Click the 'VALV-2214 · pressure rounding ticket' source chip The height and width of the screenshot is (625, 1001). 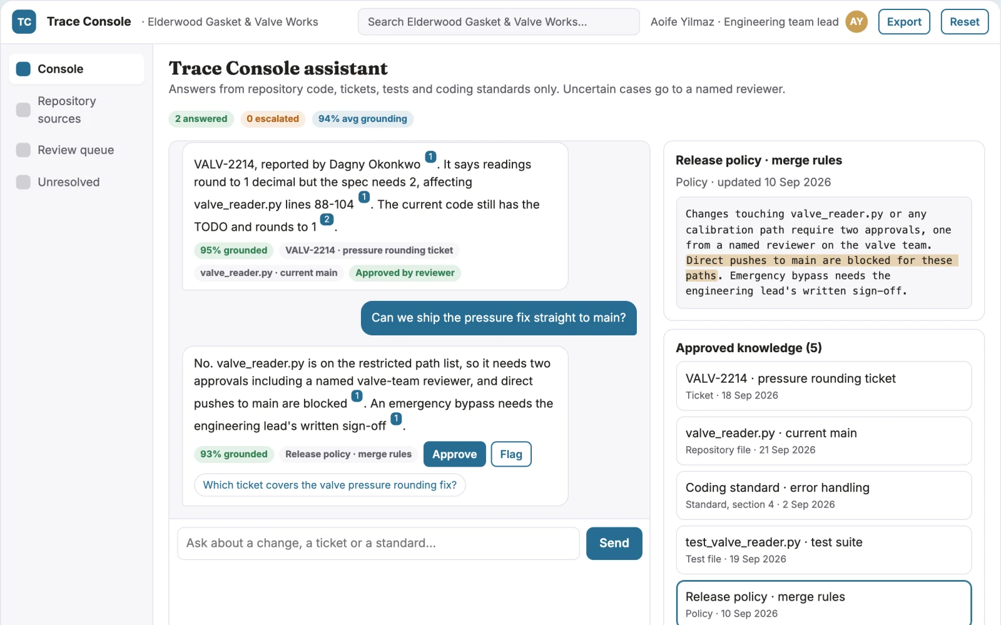(369, 250)
